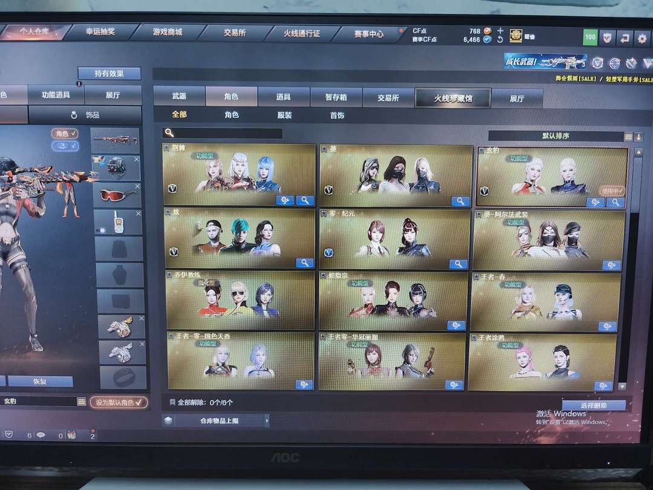Open the 饰品 accessories button
The height and width of the screenshot is (490, 653).
pyautogui.click(x=85, y=114)
